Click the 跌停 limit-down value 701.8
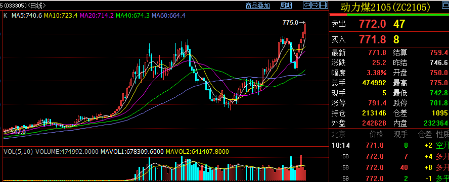 439,103
